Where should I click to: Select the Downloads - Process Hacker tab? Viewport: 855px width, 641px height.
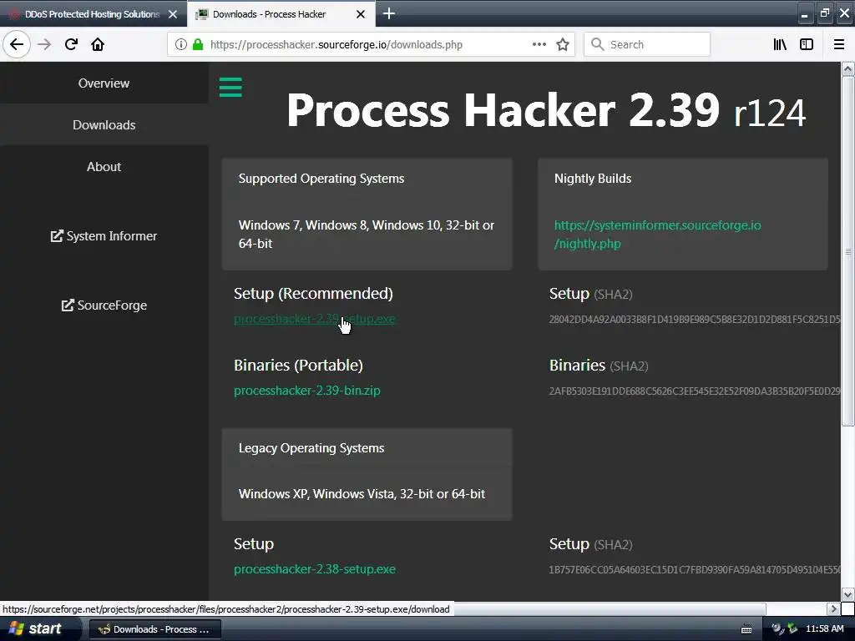(x=270, y=14)
